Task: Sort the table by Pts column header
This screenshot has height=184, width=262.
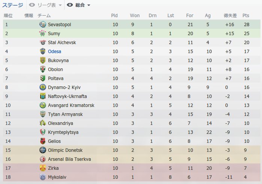Action: point(245,15)
